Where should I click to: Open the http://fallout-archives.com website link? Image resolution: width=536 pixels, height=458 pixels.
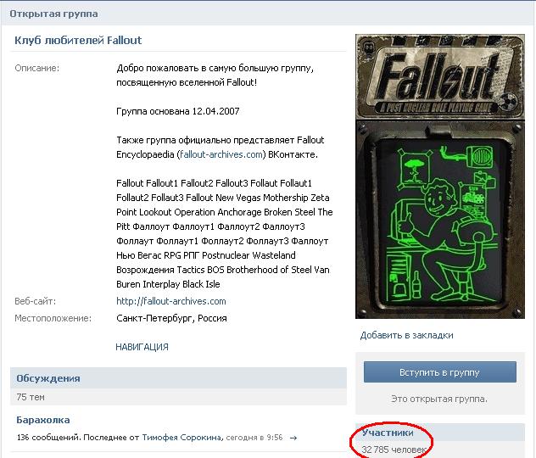click(171, 301)
